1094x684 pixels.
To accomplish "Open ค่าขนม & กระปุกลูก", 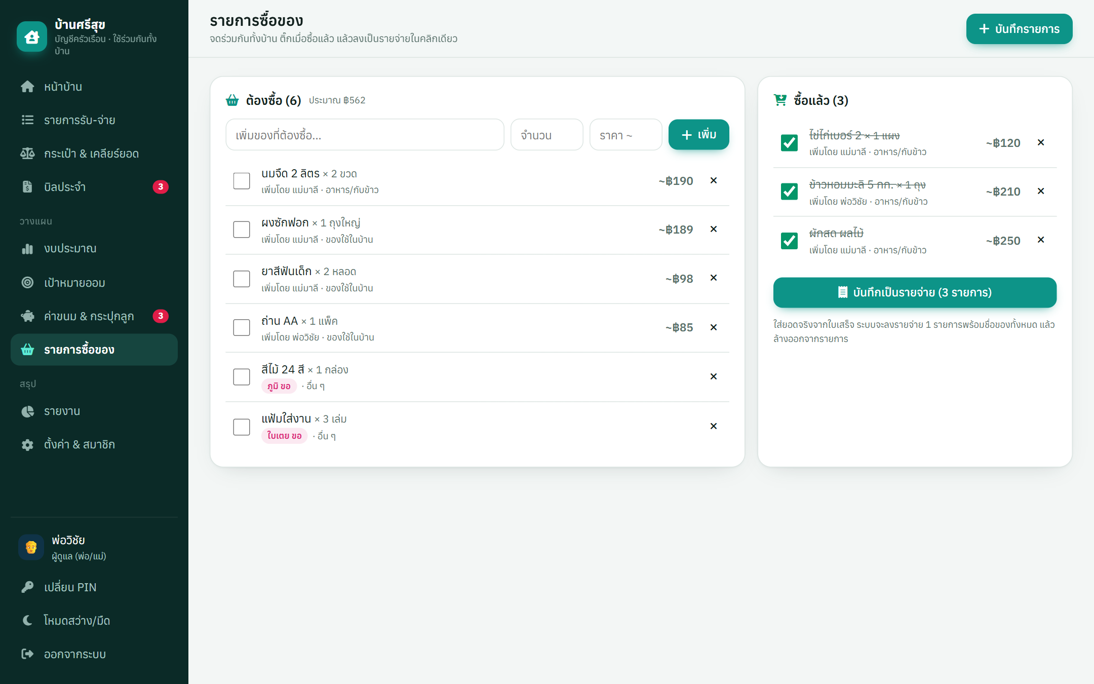I will 94,316.
